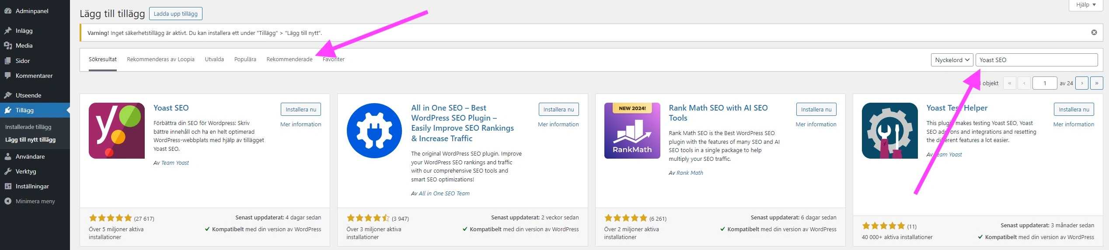Click Yoast SEO five-star rating

pos(110,218)
